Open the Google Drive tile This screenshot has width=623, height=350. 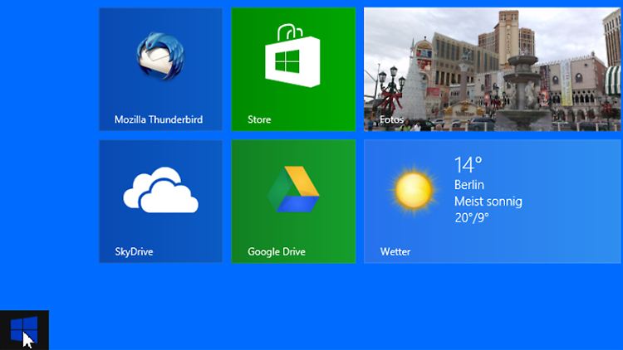(293, 202)
